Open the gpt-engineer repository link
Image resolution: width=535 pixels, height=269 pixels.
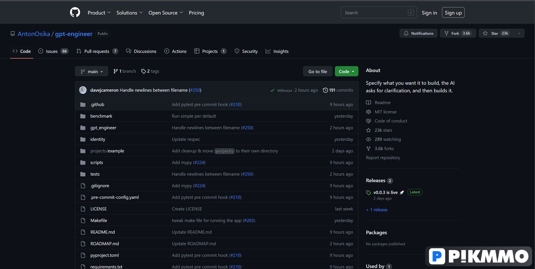[x=74, y=34]
